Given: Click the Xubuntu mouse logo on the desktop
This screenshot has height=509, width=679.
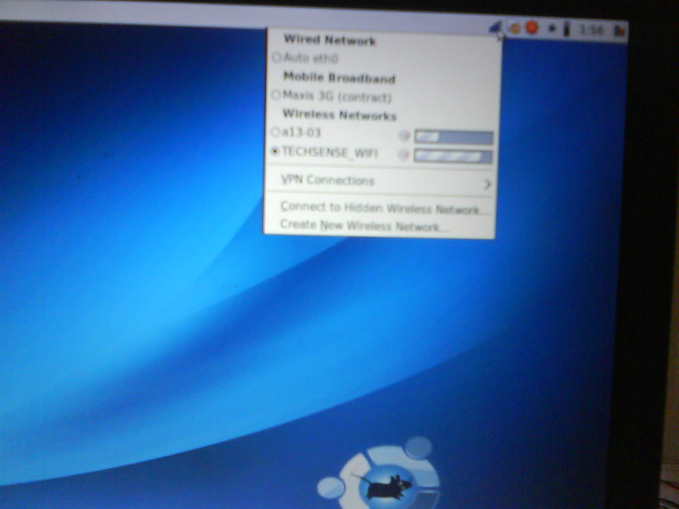Looking at the screenshot, I should pyautogui.click(x=384, y=484).
